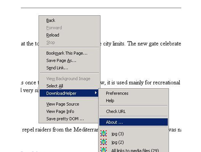Click the icon beside jpg (3)
Screen dimensions: 201x152
[x=104, y=133]
